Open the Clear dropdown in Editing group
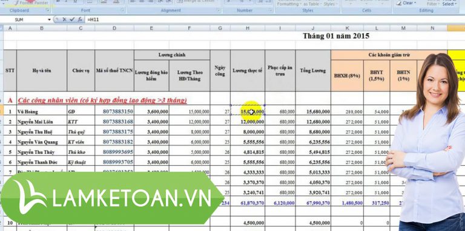 click(x=409, y=3)
